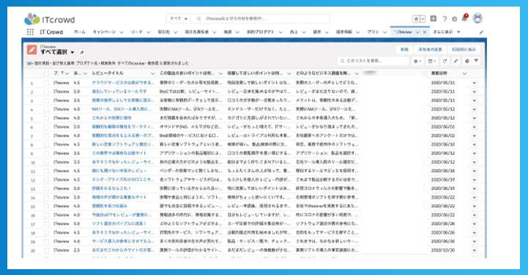528x275 pixels.
Task: Open the help question mark icon
Action: [x=445, y=19]
